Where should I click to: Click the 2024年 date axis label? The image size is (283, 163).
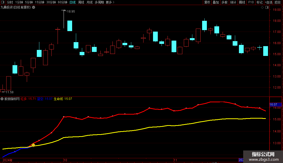8,160
